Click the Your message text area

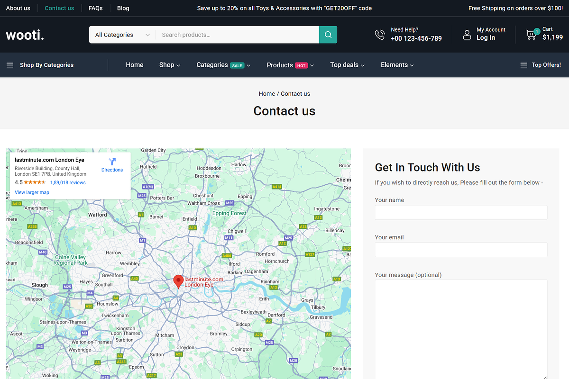coord(461,330)
